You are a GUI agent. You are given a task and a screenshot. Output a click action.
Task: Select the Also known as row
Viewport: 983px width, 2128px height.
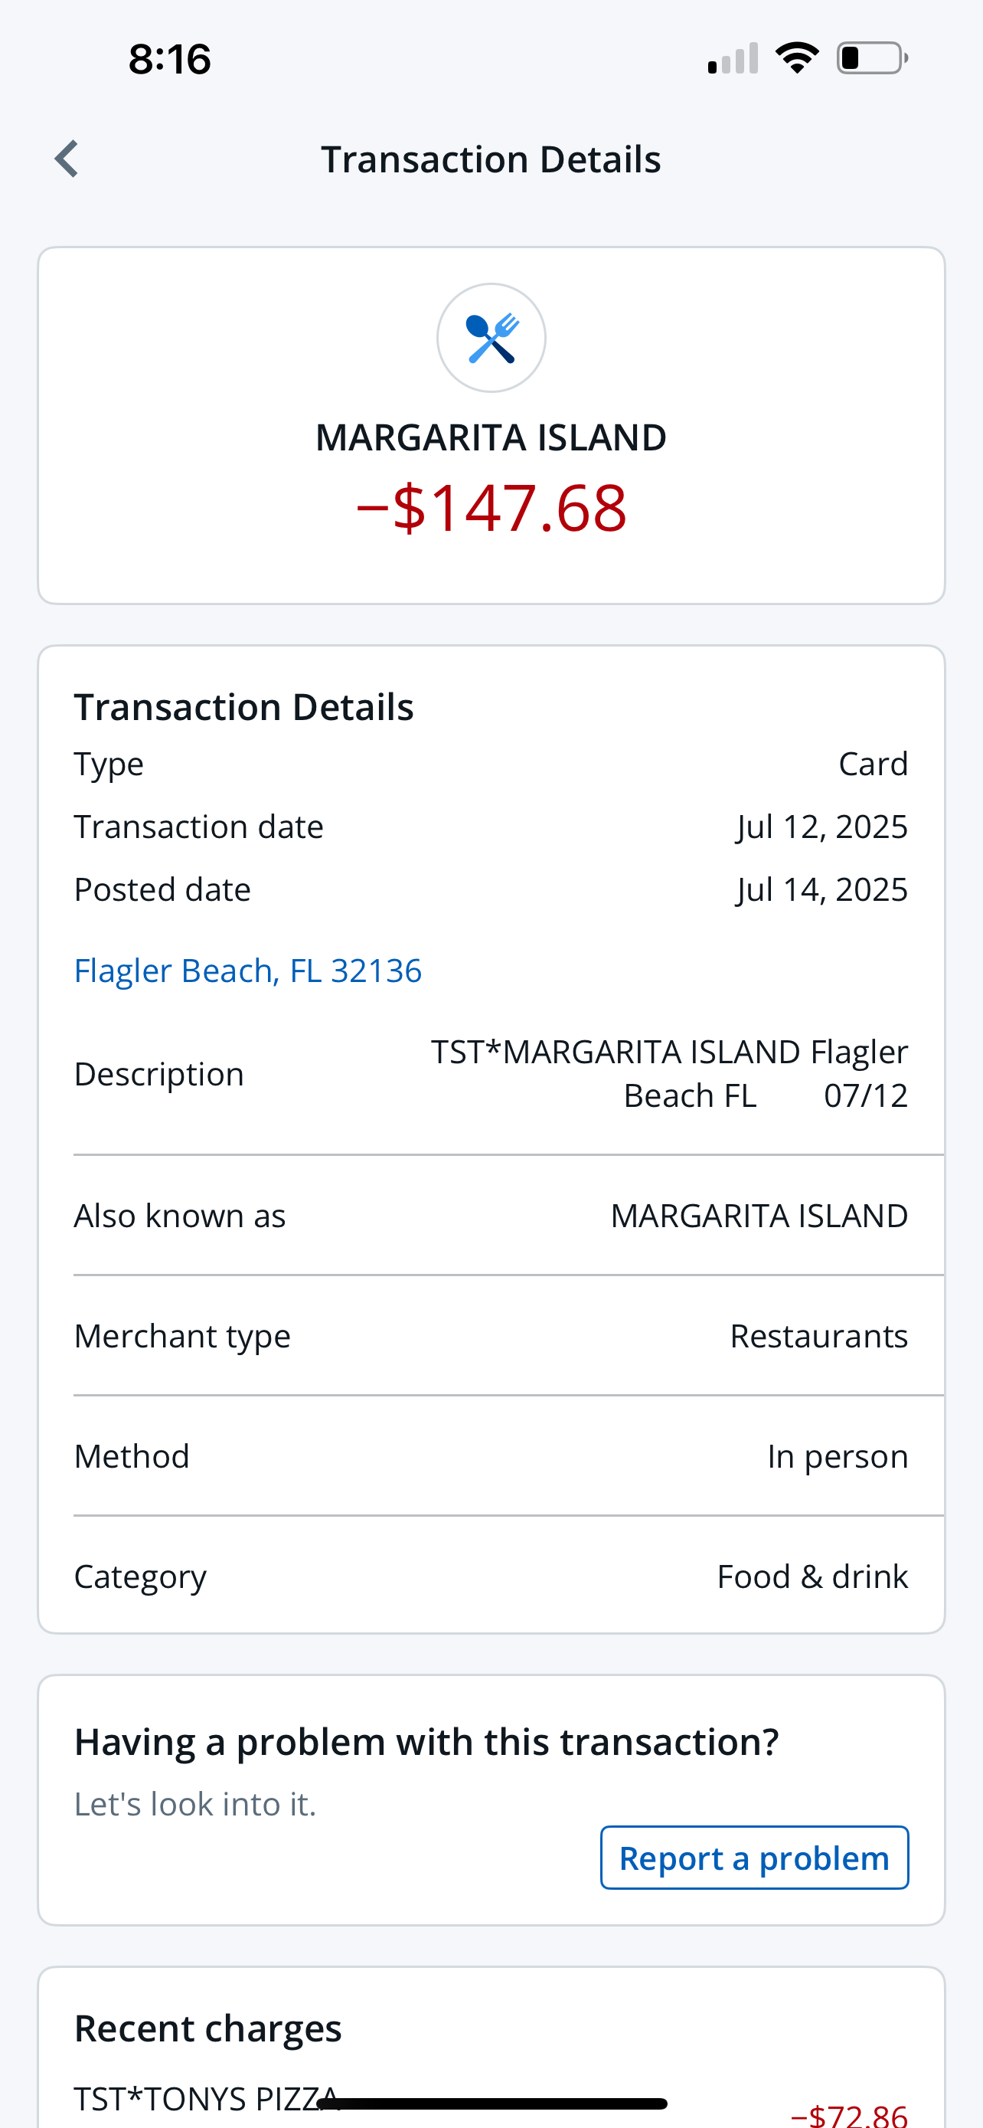[x=491, y=1216]
